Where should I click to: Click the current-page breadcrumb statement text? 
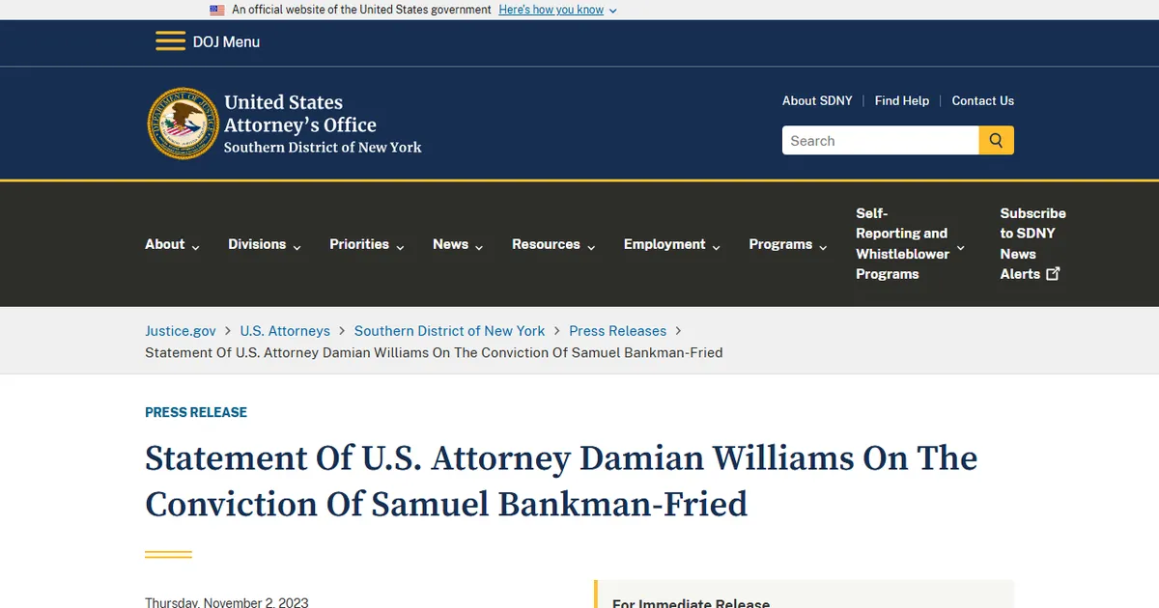(x=434, y=352)
